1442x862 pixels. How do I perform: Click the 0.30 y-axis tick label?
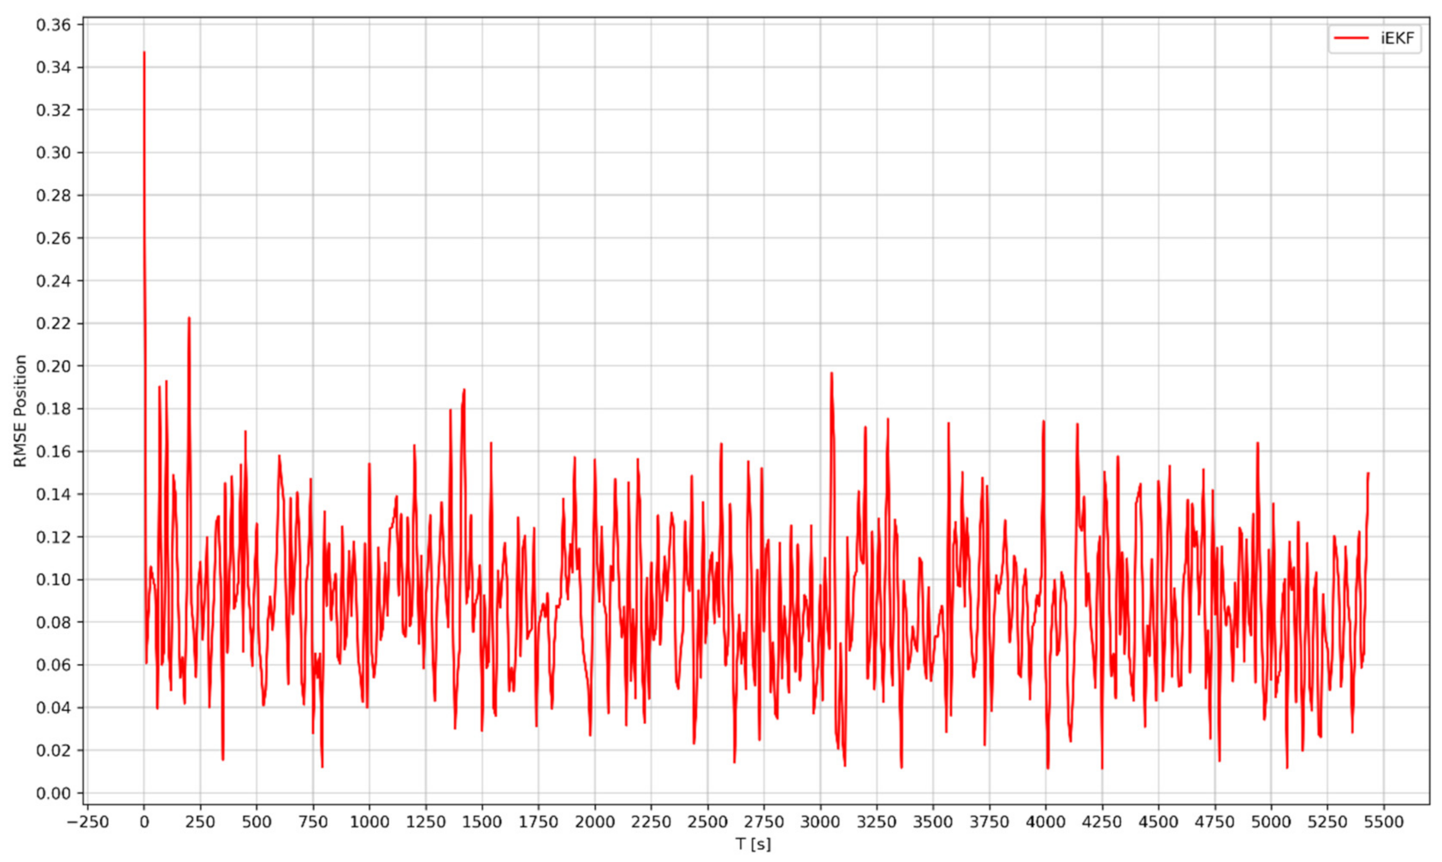pyautogui.click(x=53, y=153)
